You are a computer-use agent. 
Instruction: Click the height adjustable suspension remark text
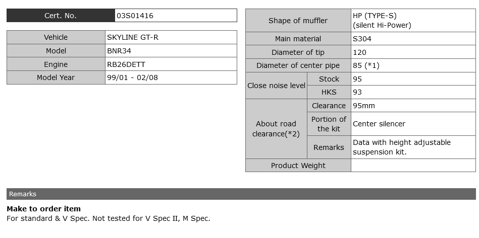click(402, 147)
